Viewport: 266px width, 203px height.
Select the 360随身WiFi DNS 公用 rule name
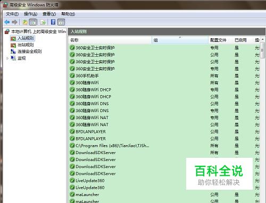tap(92, 104)
